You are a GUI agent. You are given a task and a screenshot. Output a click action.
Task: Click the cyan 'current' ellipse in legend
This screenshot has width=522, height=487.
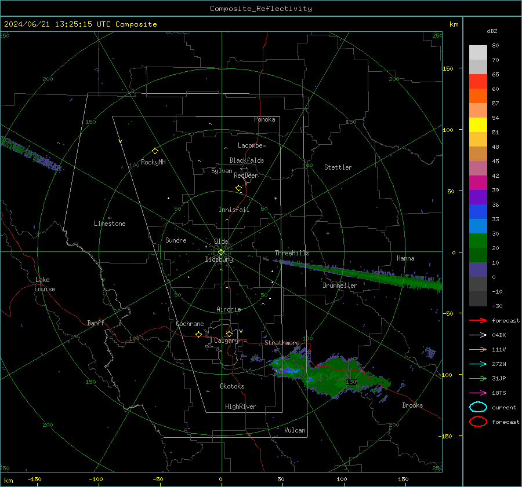pyautogui.click(x=478, y=407)
